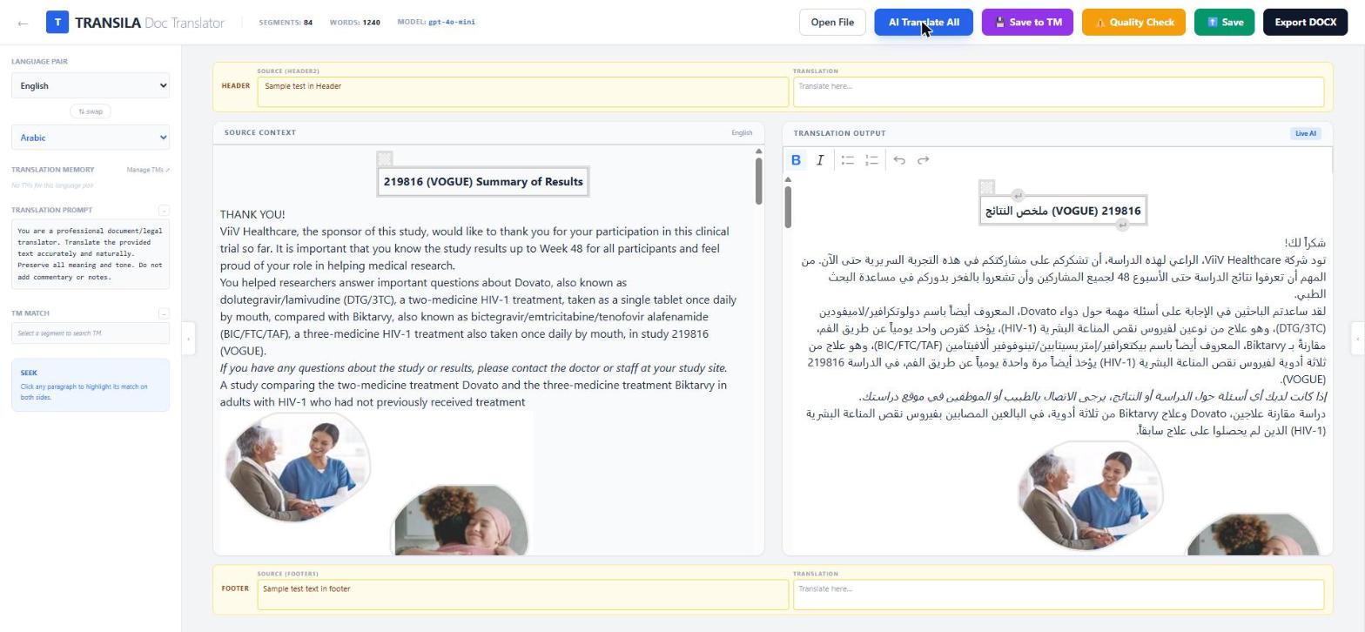Click the header source text field
1365x632 pixels.
(x=522, y=92)
